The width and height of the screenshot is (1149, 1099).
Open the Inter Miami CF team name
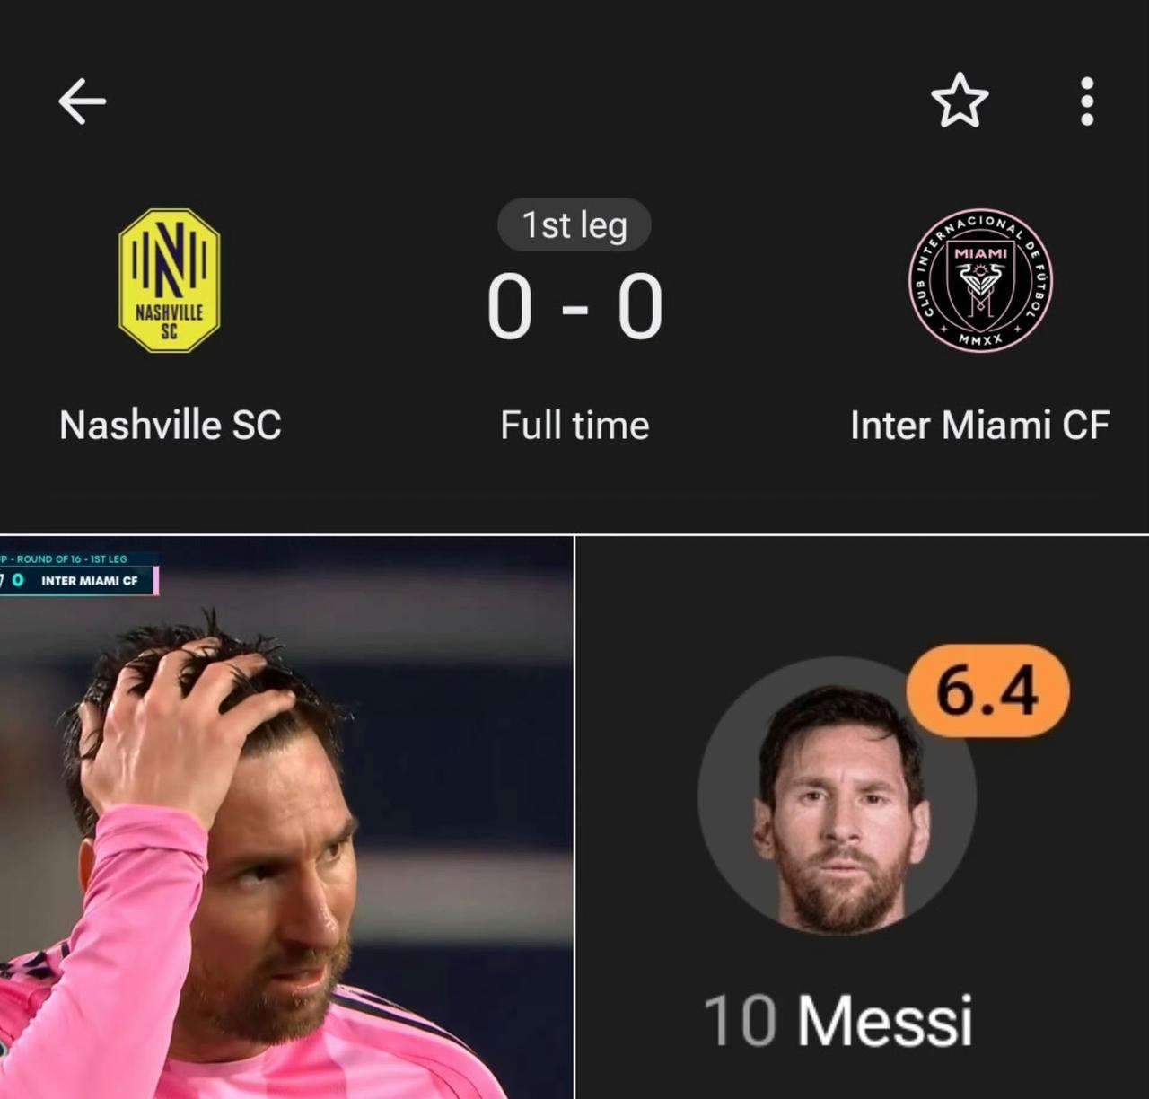pyautogui.click(x=980, y=426)
